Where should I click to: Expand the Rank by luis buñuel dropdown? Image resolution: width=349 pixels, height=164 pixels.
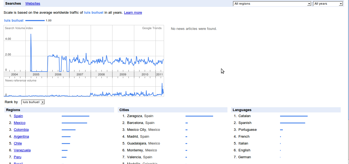[33, 102]
